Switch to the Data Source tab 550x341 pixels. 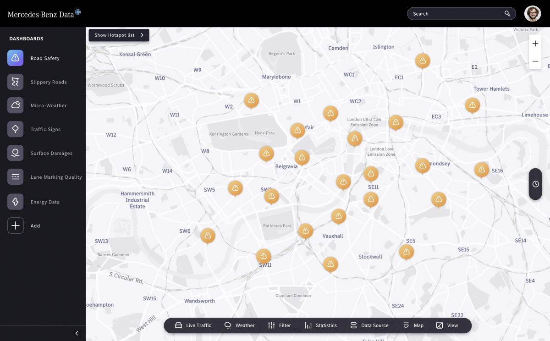pos(370,325)
